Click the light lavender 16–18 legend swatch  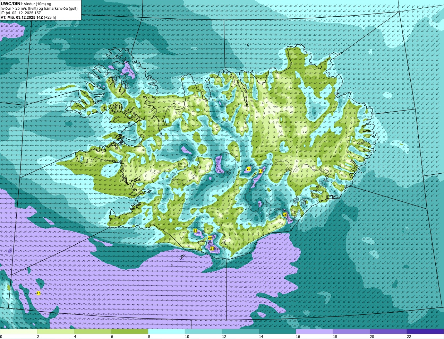314,331
